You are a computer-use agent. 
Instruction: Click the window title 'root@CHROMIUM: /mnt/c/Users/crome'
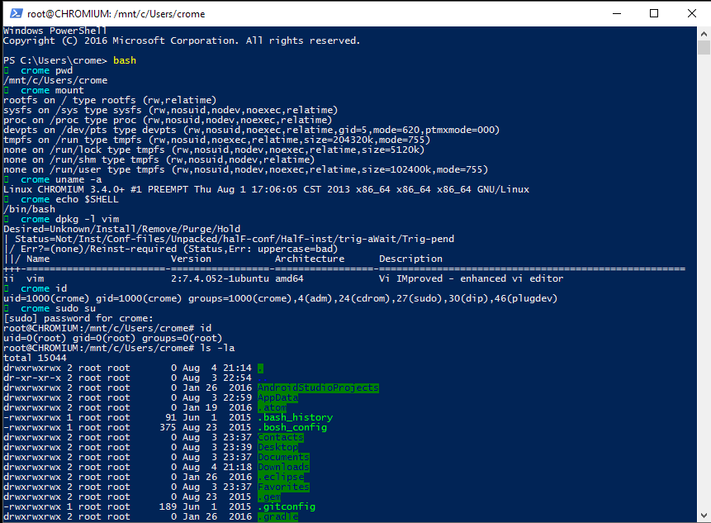(116, 14)
